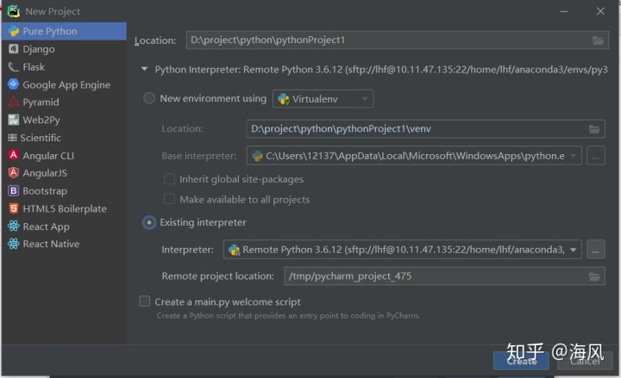
Task: Select the AngularJS project type
Action: click(x=64, y=173)
